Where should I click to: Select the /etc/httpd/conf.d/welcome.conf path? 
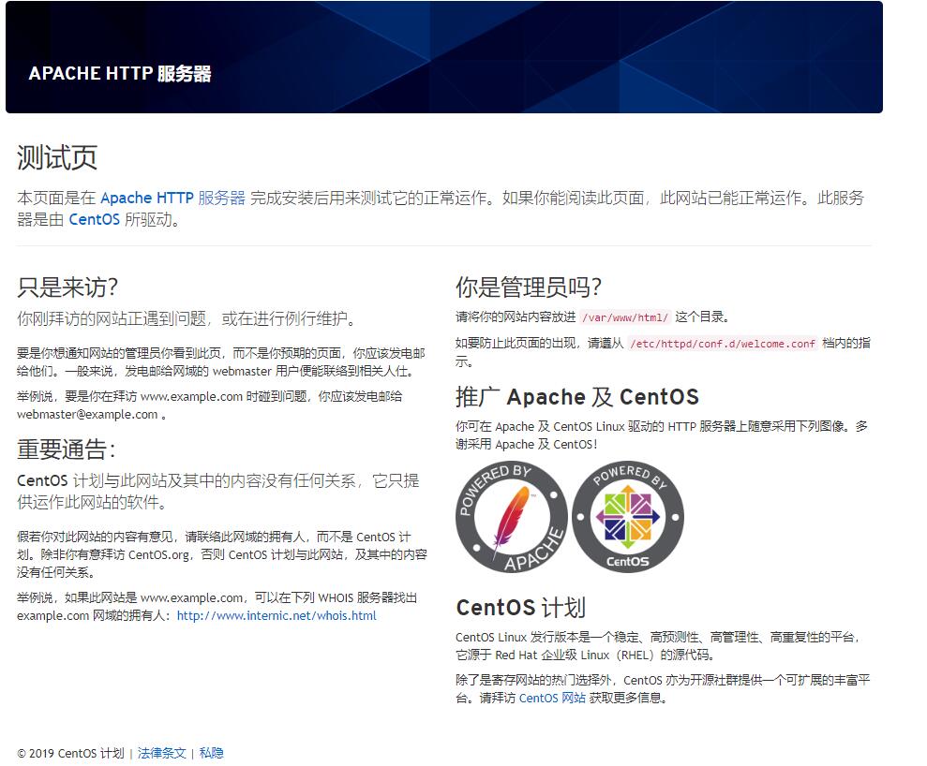click(x=723, y=344)
